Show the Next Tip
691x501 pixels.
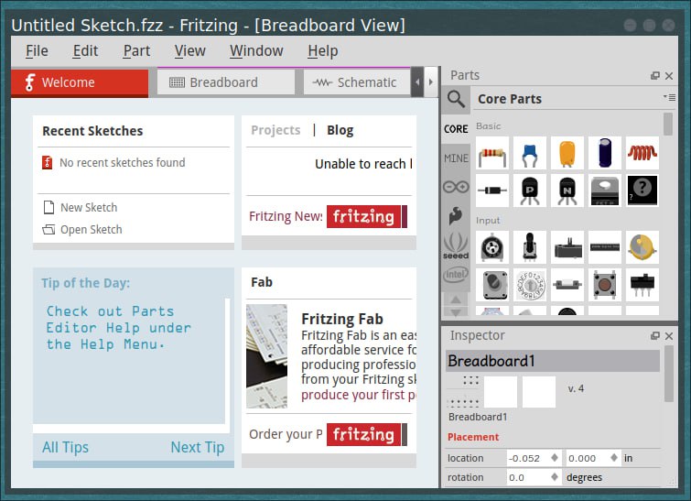pyautogui.click(x=198, y=447)
